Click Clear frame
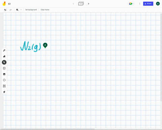 click(x=45, y=10)
